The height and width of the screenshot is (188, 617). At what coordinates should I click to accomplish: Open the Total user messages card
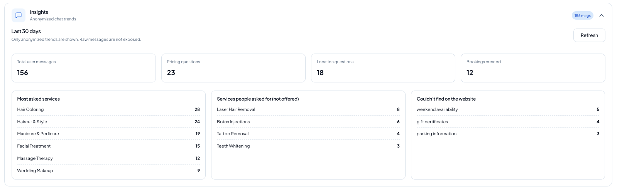pos(83,68)
